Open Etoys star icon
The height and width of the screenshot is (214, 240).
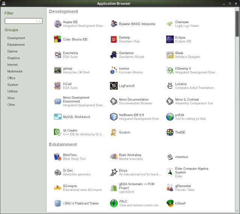click(114, 172)
